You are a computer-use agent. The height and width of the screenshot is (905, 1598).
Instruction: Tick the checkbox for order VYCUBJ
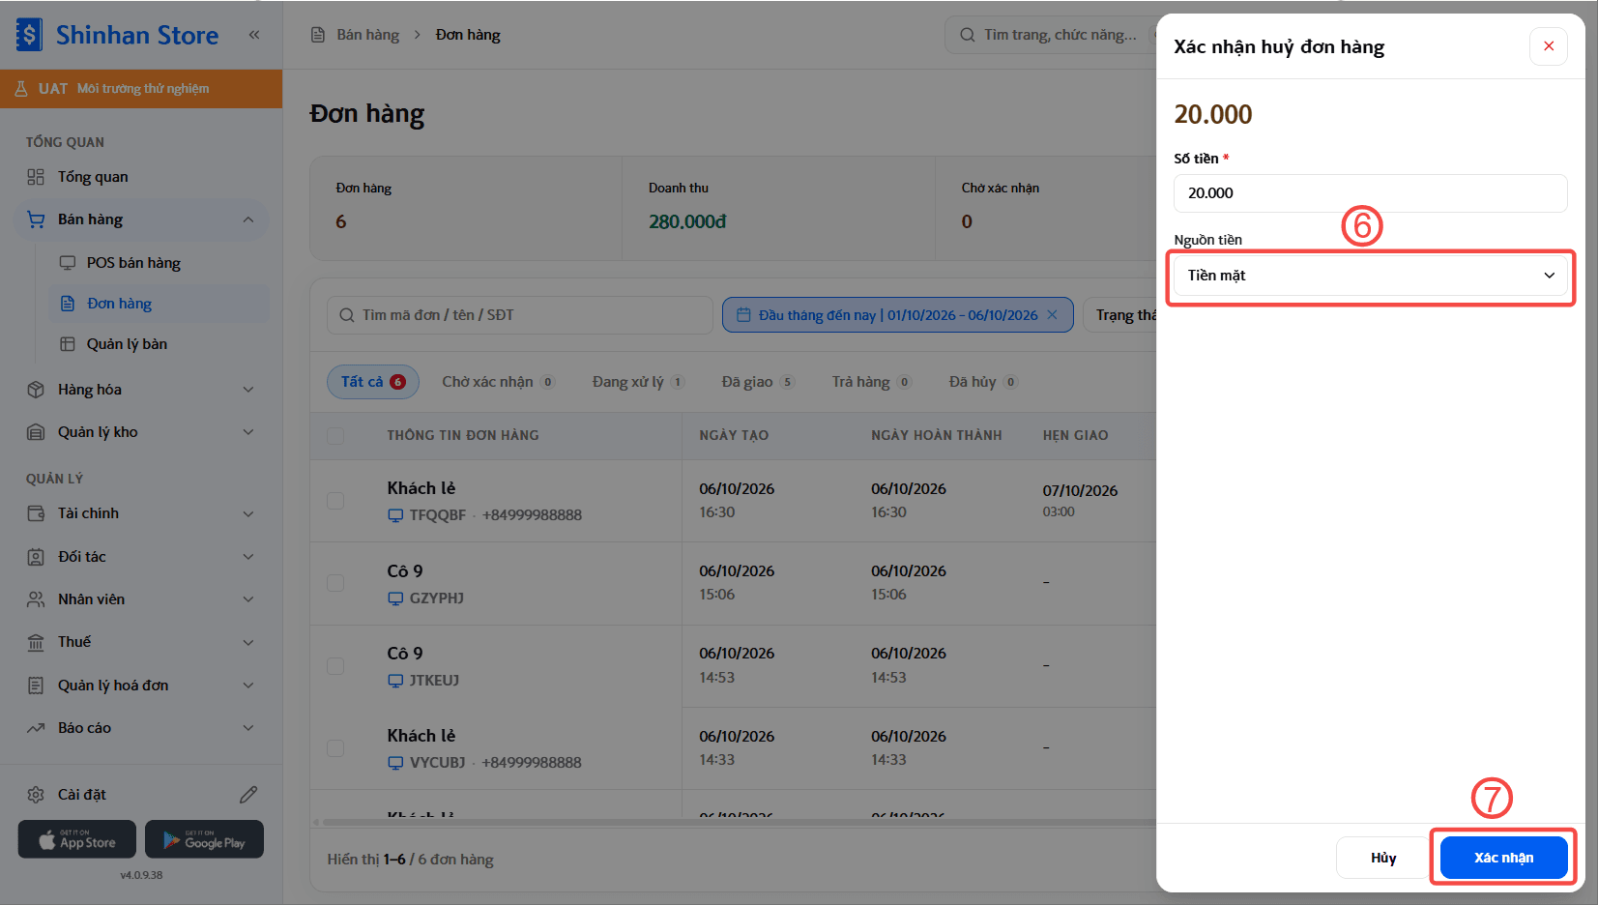click(335, 748)
